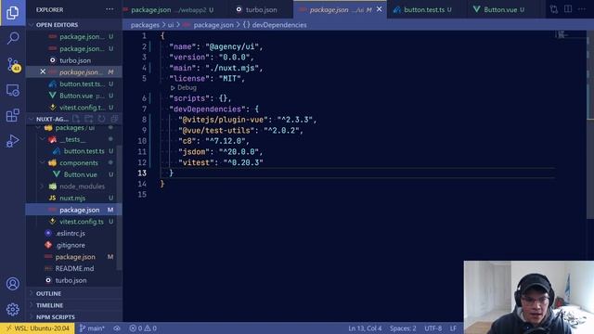Click the Open Changes icon in editor toolbar
Image resolution: width=594 pixels, height=334 pixels.
point(553,9)
